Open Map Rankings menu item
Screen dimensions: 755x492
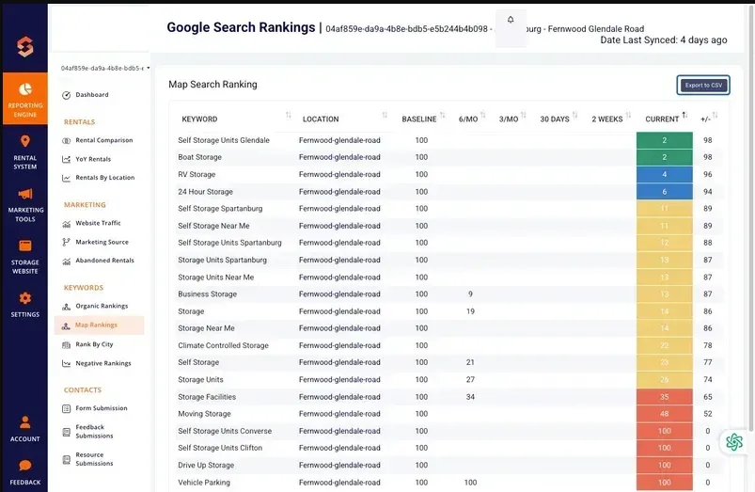[x=99, y=325]
